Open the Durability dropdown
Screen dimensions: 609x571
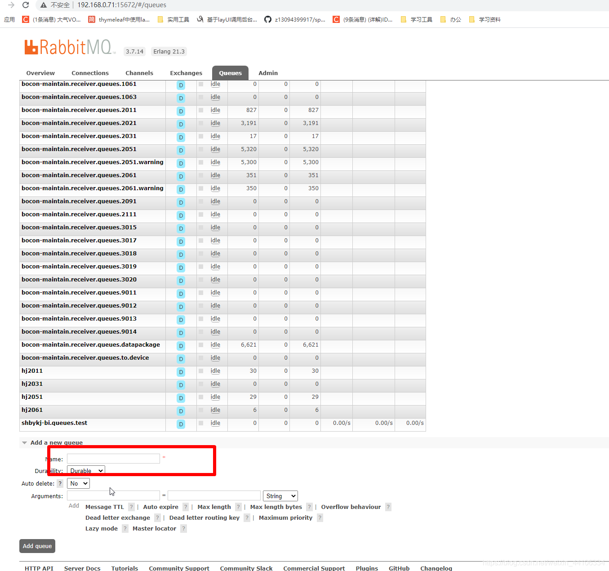86,471
